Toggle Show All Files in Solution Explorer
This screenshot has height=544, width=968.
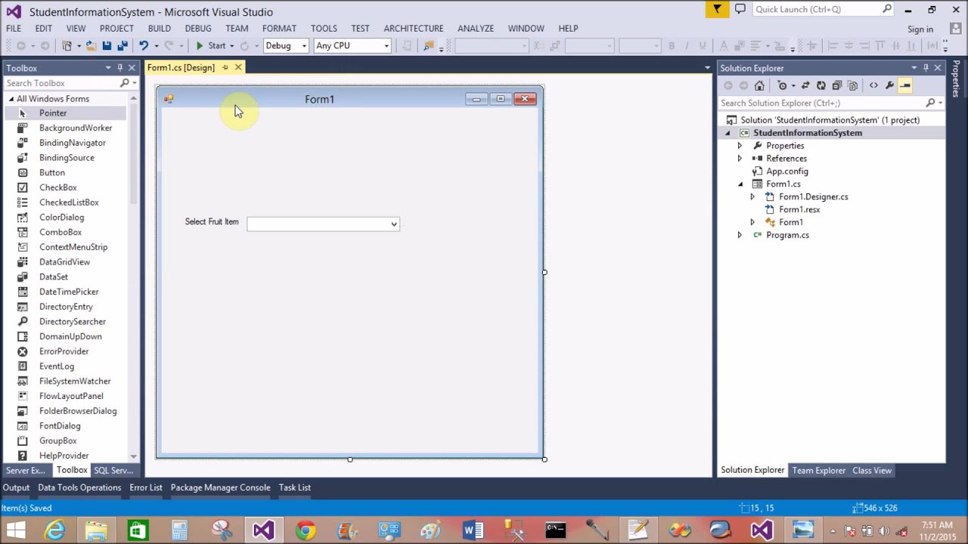(852, 85)
